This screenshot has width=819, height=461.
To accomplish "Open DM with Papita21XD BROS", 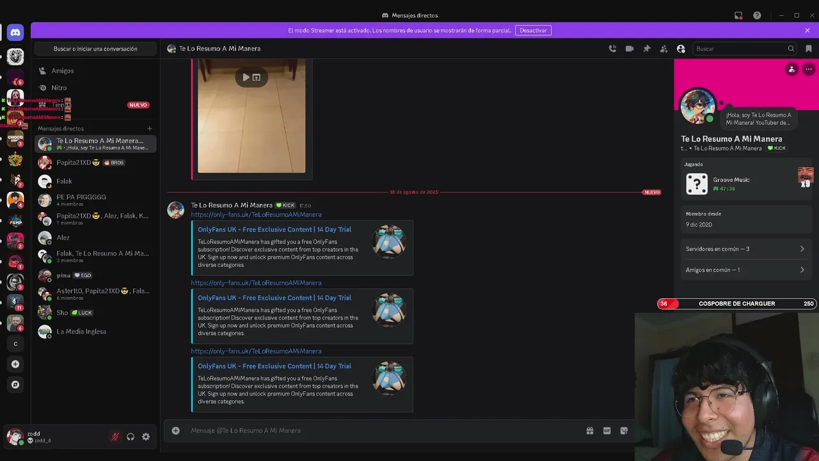I will 95,163.
